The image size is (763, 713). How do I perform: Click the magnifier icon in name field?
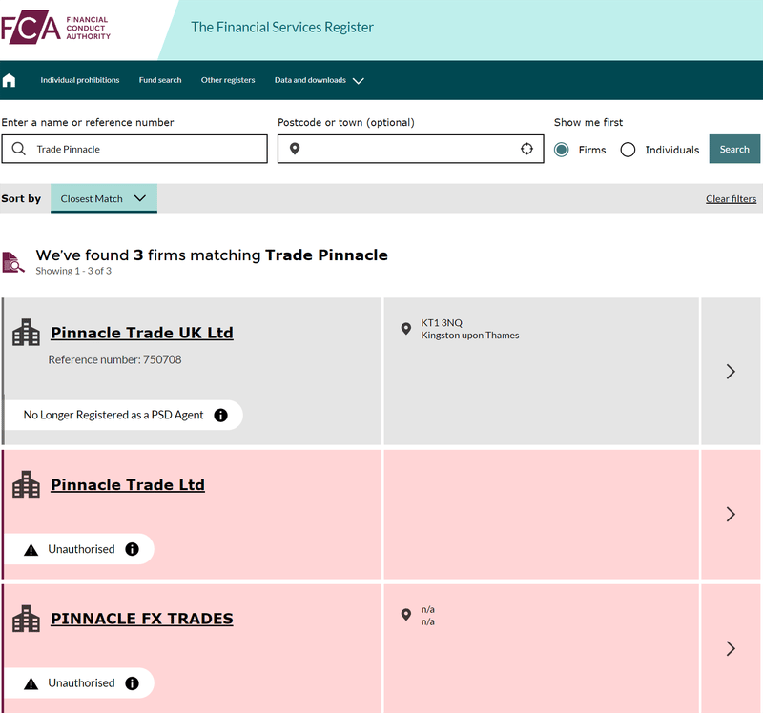(x=18, y=149)
